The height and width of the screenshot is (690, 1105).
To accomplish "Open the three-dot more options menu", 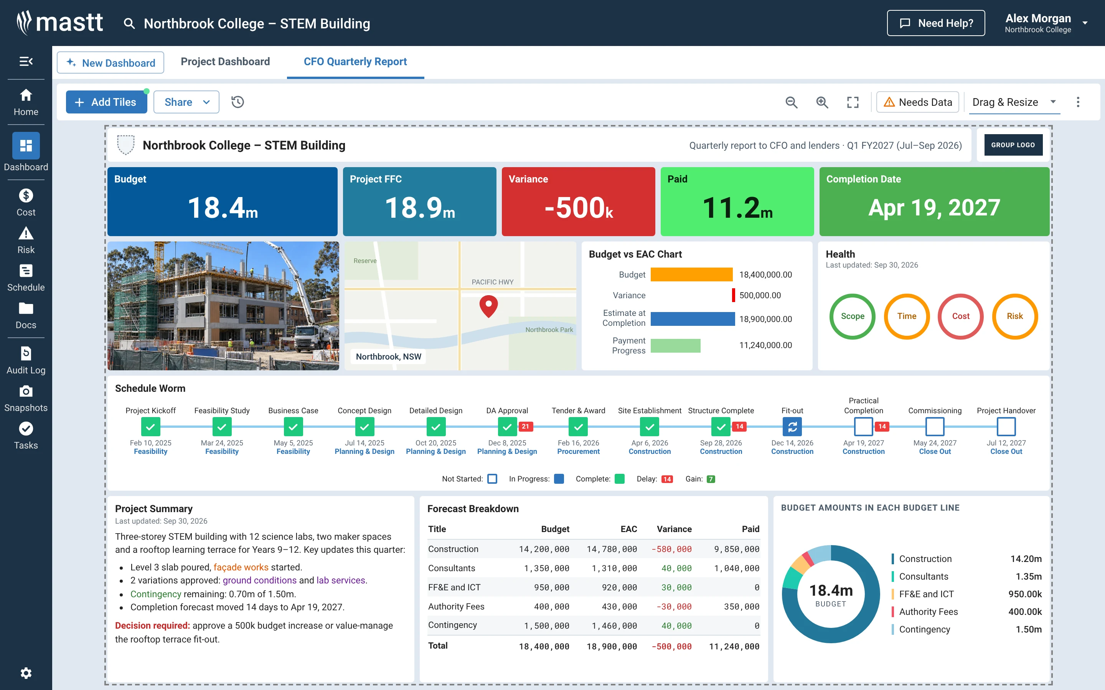I will click(1078, 102).
